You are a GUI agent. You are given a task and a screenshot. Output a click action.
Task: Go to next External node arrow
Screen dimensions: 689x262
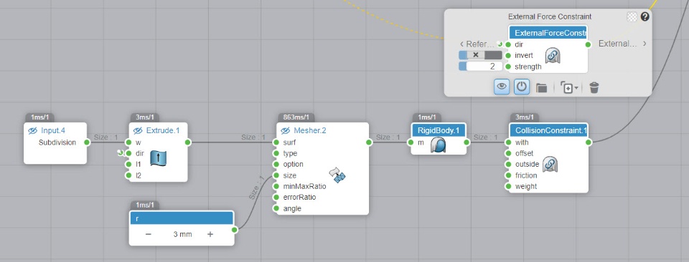coord(645,44)
